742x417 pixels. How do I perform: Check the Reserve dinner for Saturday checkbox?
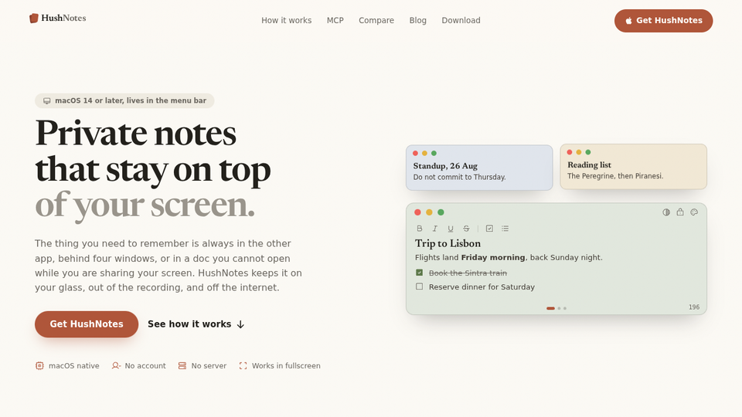[x=419, y=286]
